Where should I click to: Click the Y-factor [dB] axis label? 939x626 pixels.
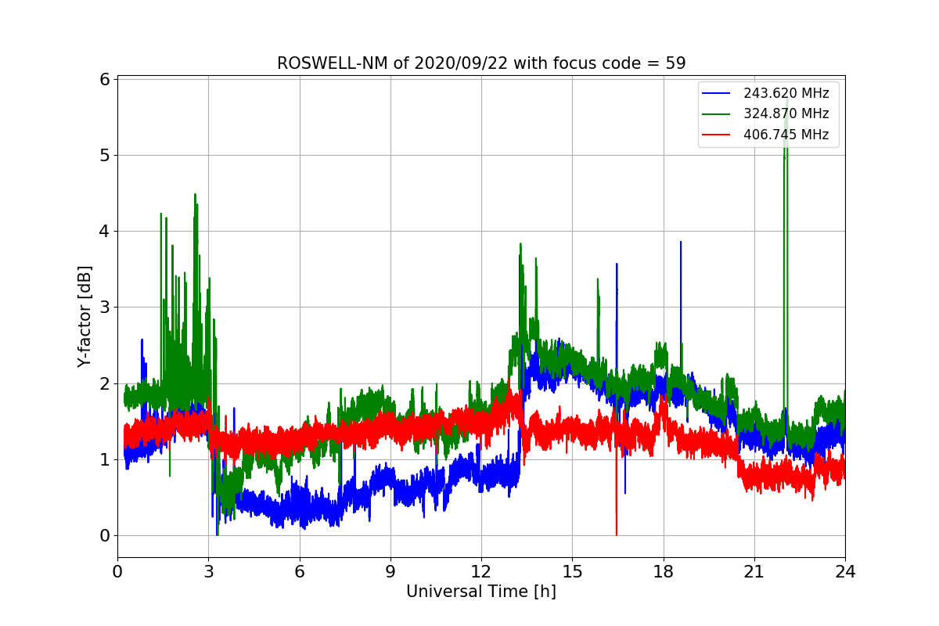85,317
